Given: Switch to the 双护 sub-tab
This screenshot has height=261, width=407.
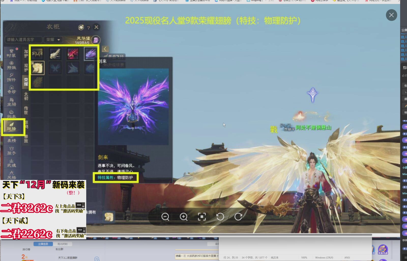Looking at the screenshot, I should point(26,68).
